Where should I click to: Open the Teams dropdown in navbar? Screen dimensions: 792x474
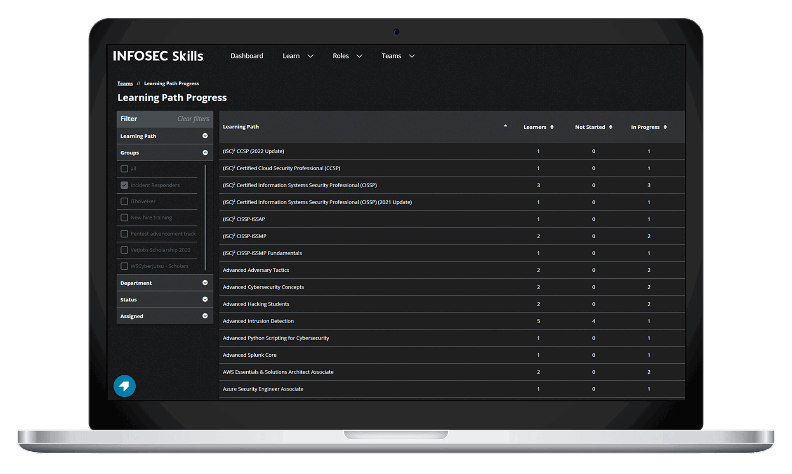(x=398, y=56)
